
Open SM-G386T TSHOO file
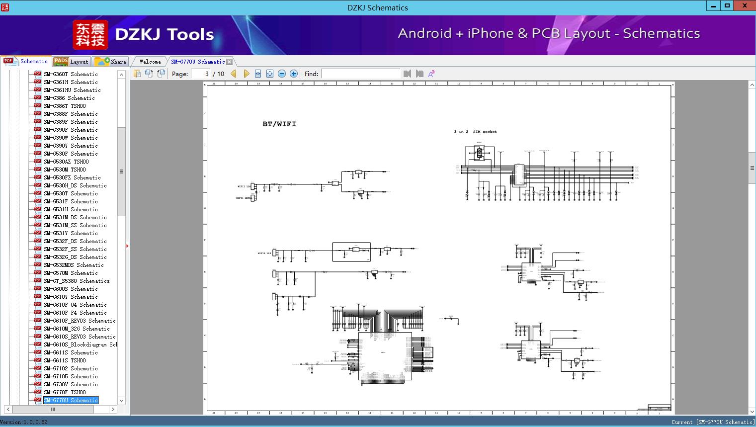(x=65, y=106)
